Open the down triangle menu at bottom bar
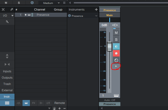The width and height of the screenshot is (168, 110). [49, 108]
